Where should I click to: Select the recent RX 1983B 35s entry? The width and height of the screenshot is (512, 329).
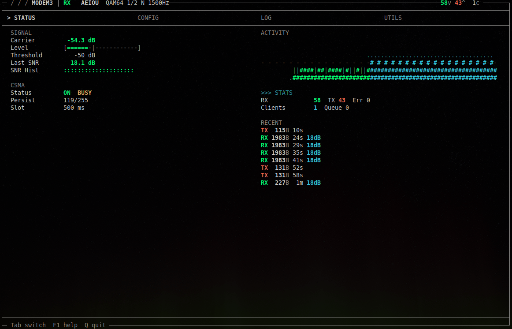click(291, 153)
